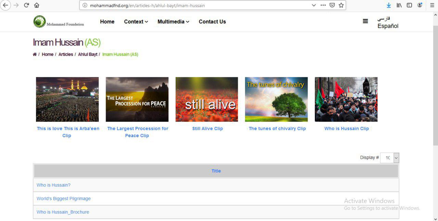Open the Firefox account icon

click(420, 5)
